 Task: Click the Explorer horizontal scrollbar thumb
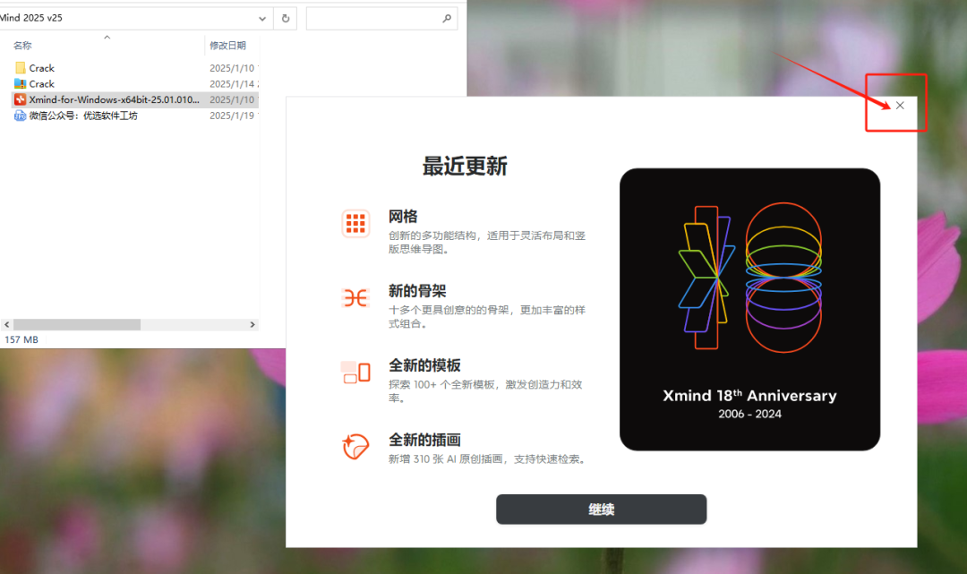[x=77, y=324]
